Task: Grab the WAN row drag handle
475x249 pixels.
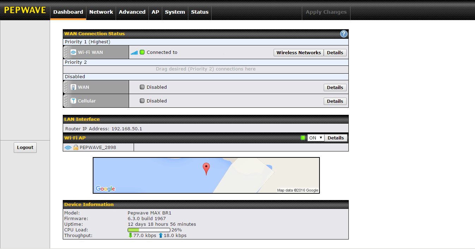Action: pyautogui.click(x=65, y=87)
